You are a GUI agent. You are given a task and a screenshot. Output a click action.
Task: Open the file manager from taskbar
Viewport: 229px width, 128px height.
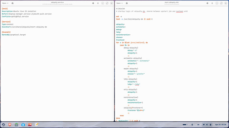tap(16, 125)
